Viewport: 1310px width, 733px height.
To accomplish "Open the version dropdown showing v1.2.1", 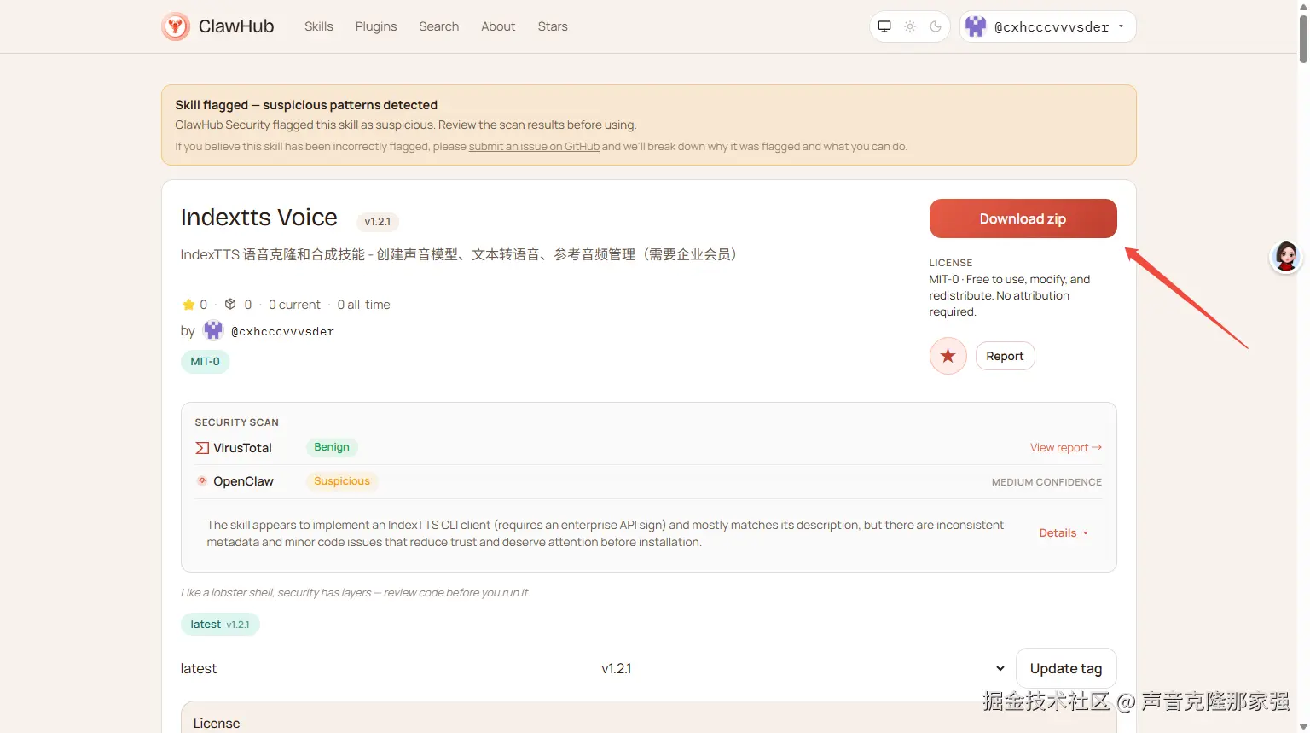I will (x=805, y=668).
